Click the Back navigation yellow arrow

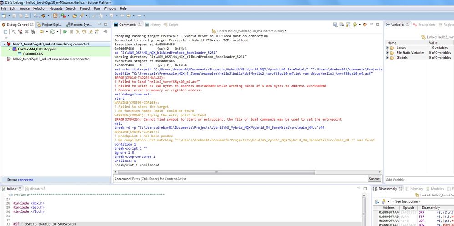click(x=129, y=15)
